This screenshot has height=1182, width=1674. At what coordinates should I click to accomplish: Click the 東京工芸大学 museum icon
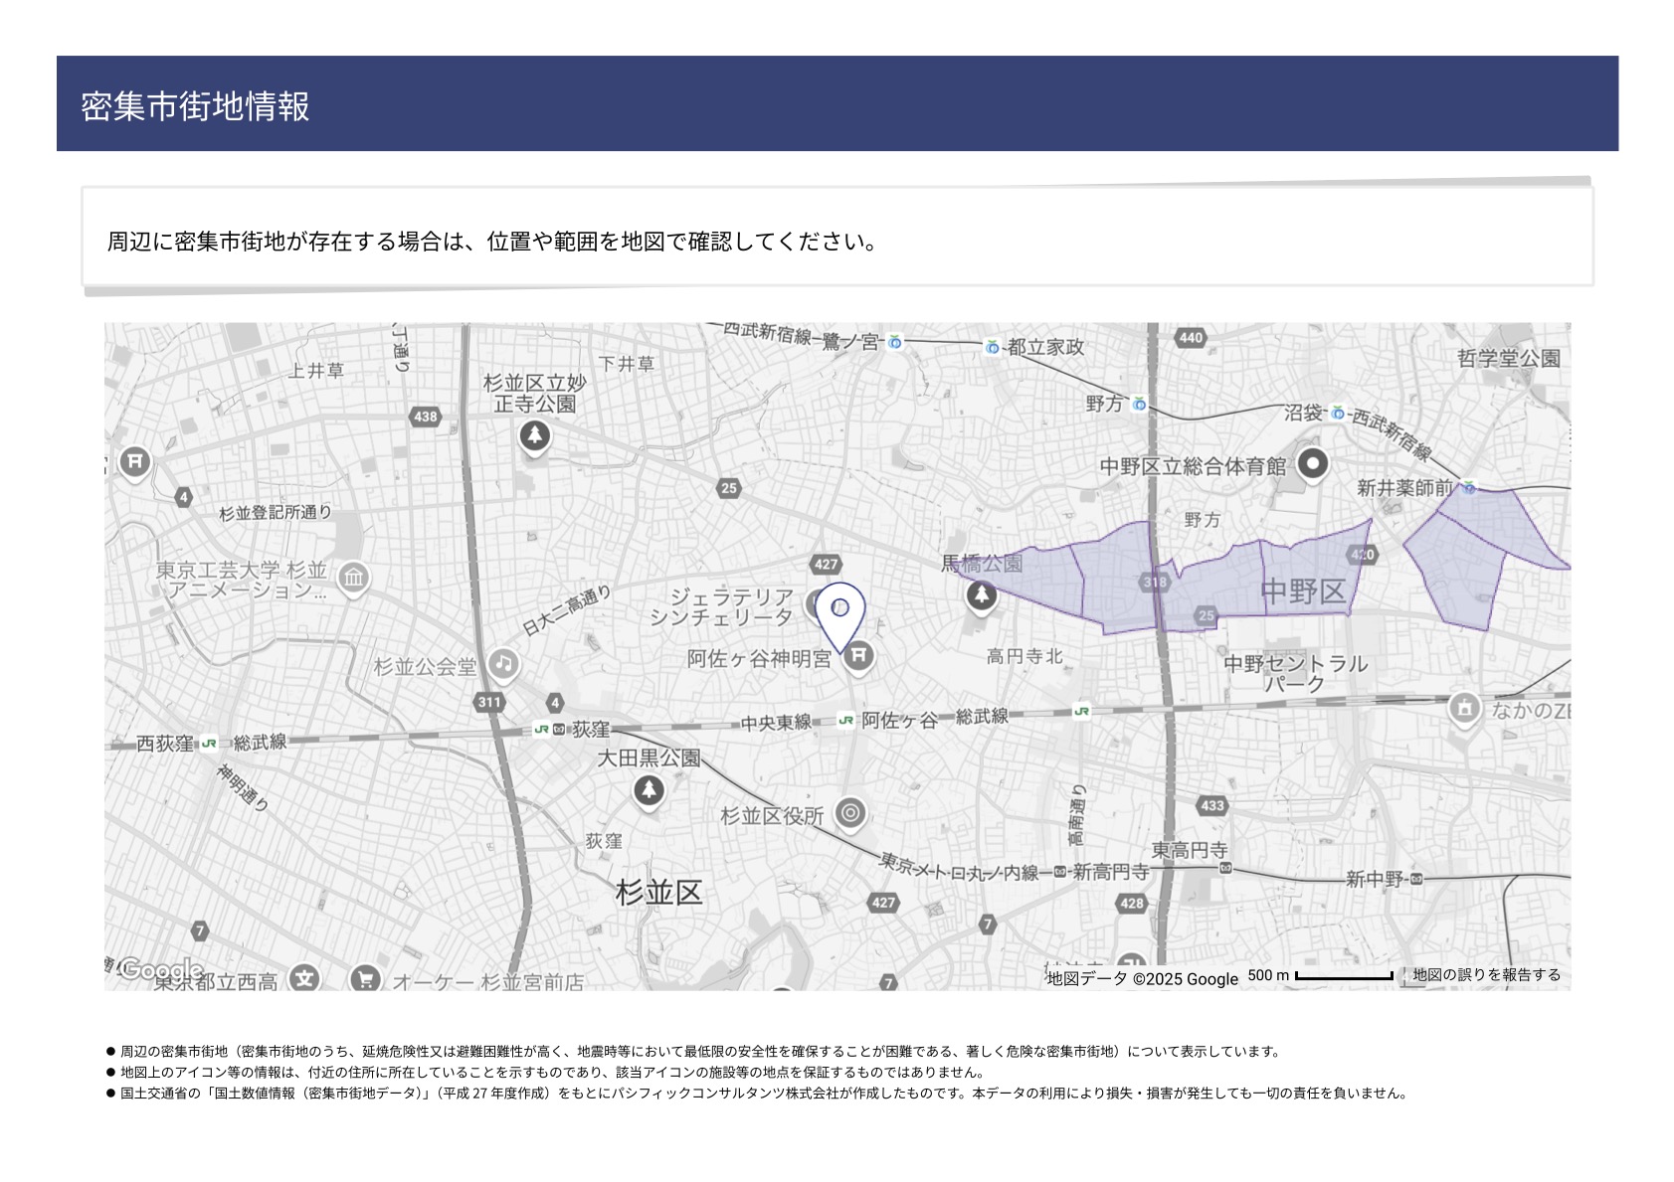[353, 577]
